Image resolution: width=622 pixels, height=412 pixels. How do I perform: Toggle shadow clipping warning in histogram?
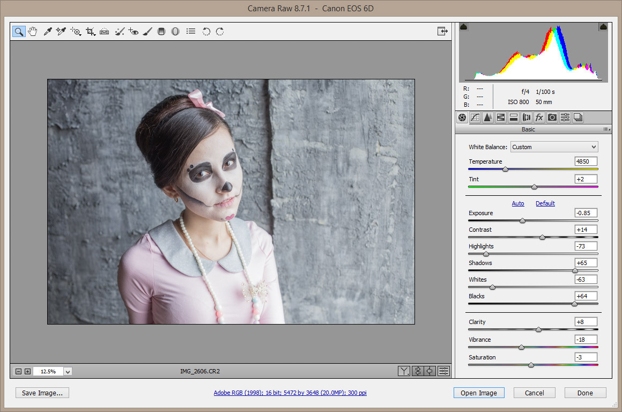[x=464, y=27]
